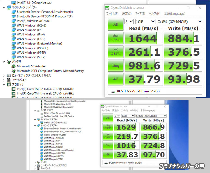
Task: Open テーマ(T) menu in the larger CrystalDiskMark
Action: [x=140, y=13]
